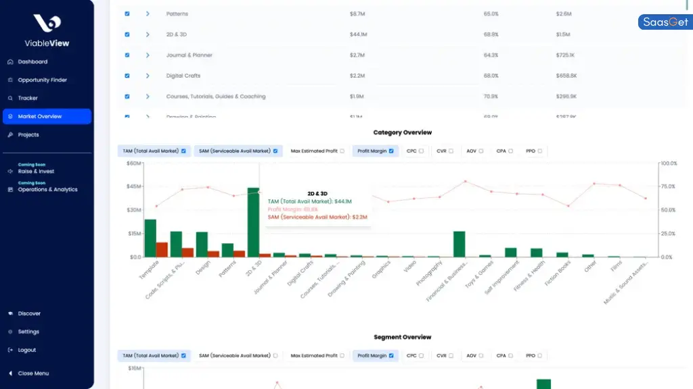Expand the Digital Crafts row chevron
Image resolution: width=693 pixels, height=389 pixels.
pyautogui.click(x=148, y=76)
